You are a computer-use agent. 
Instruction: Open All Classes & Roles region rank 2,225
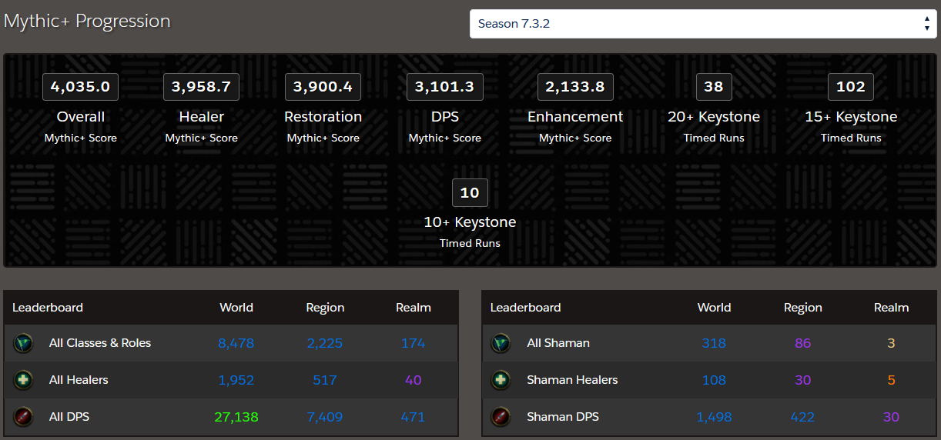point(325,343)
